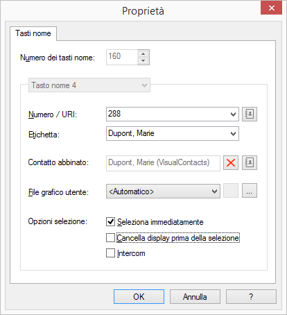Browse for graphic file with ellipsis button
The image size is (287, 315).
(250, 191)
